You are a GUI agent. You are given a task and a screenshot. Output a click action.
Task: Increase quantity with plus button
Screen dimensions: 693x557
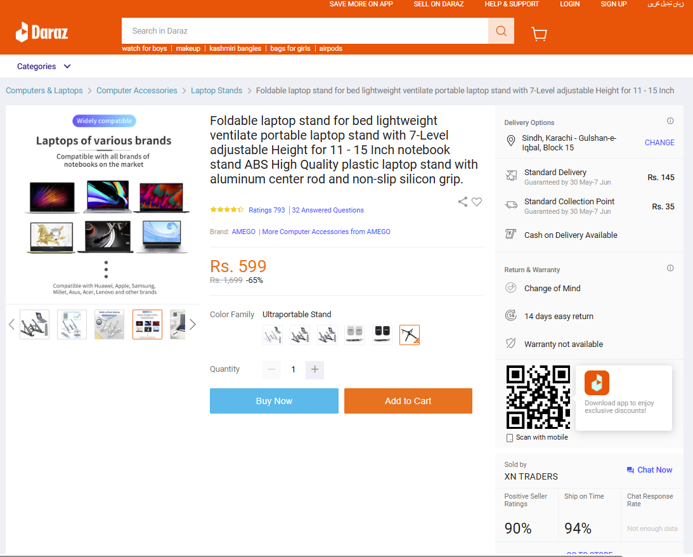tap(314, 370)
